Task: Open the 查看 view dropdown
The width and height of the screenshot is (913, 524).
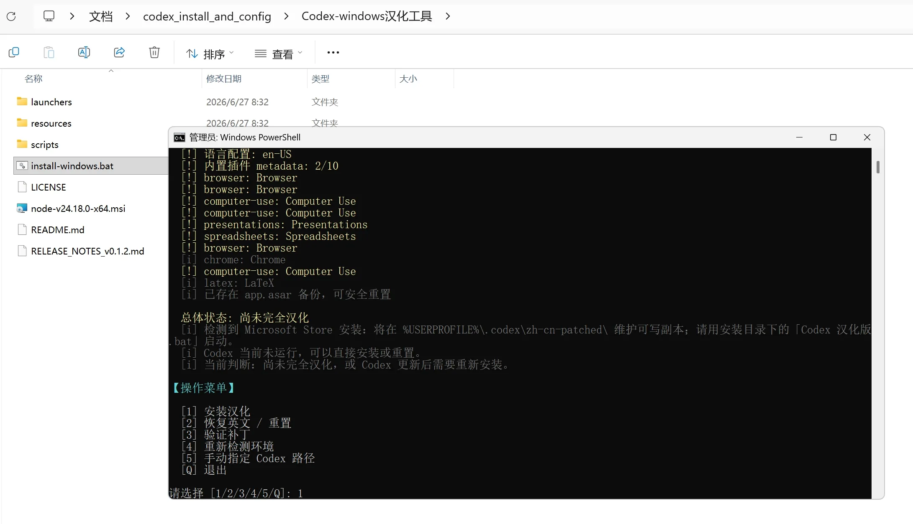Action: pos(279,54)
